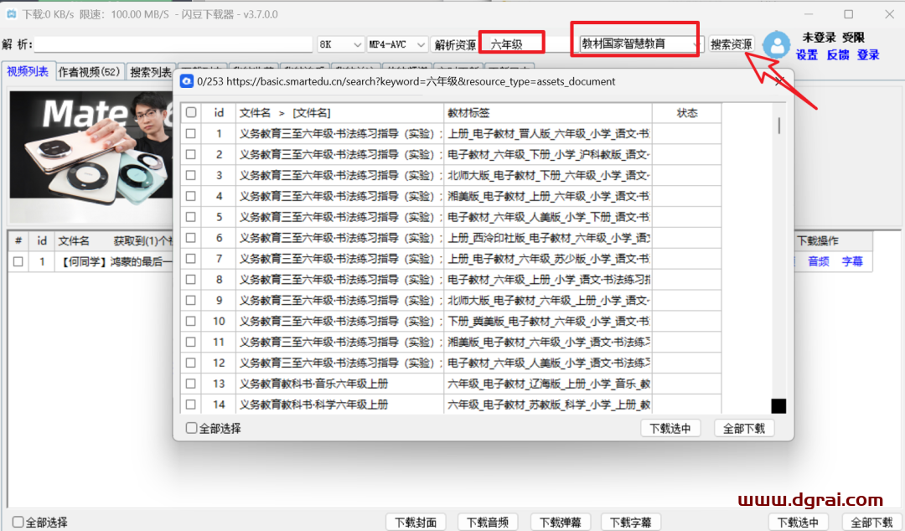This screenshot has width=905, height=531.
Task: Click the 字幕 link in download actions
Action: [x=852, y=261]
